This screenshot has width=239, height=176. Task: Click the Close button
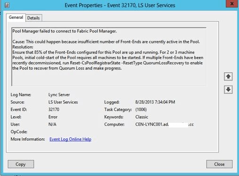click(219, 164)
